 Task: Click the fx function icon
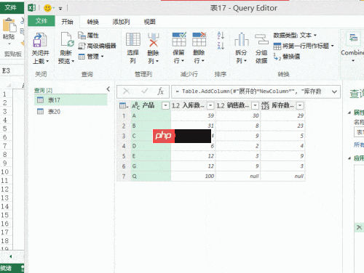tap(160, 91)
